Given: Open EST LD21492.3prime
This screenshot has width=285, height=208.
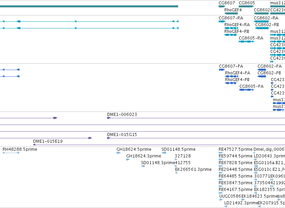Looking at the screenshot, I should click(241, 203).
